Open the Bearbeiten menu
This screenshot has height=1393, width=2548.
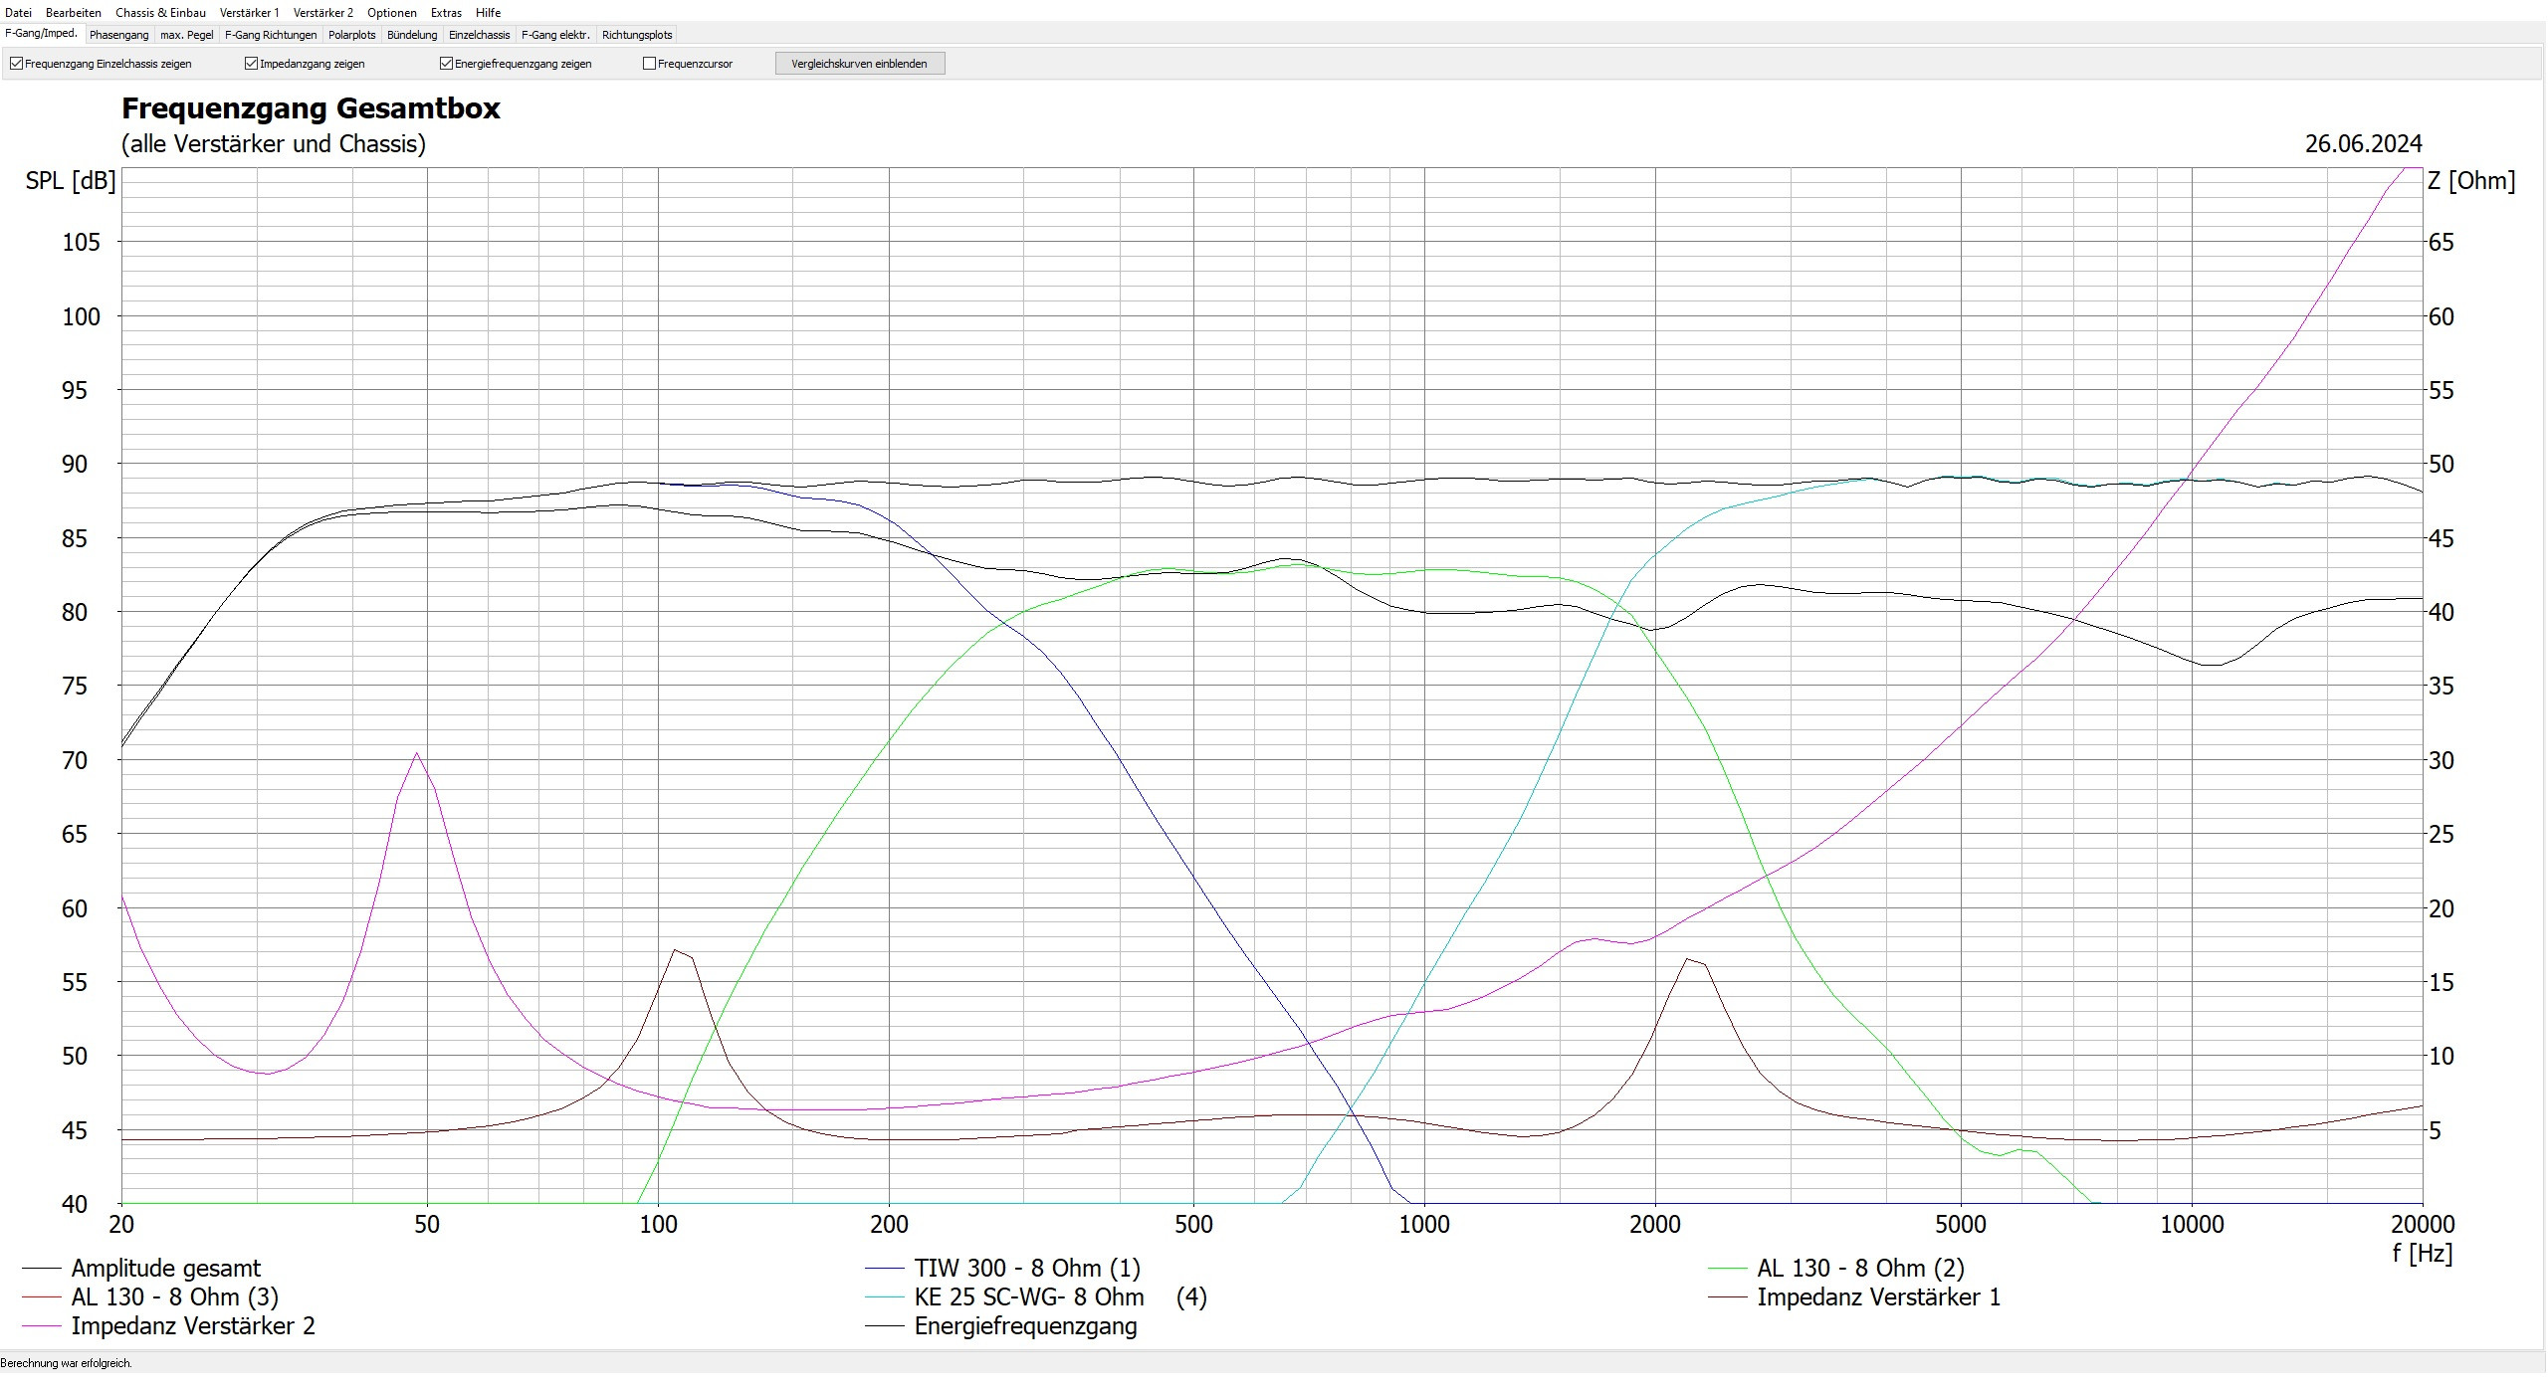pos(73,13)
